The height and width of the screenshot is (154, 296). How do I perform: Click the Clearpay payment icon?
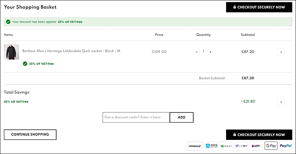[x=195, y=146]
